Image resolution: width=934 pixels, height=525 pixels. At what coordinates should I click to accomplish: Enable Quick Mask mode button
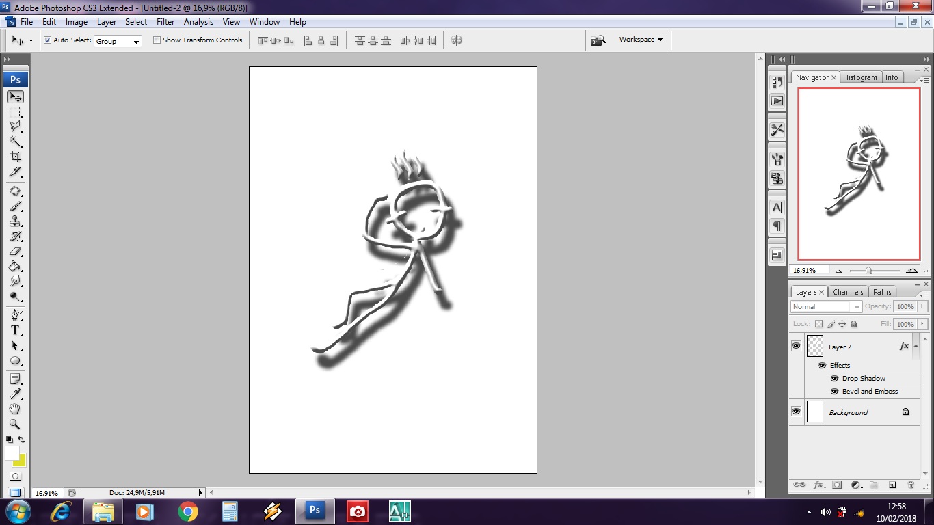(15, 476)
